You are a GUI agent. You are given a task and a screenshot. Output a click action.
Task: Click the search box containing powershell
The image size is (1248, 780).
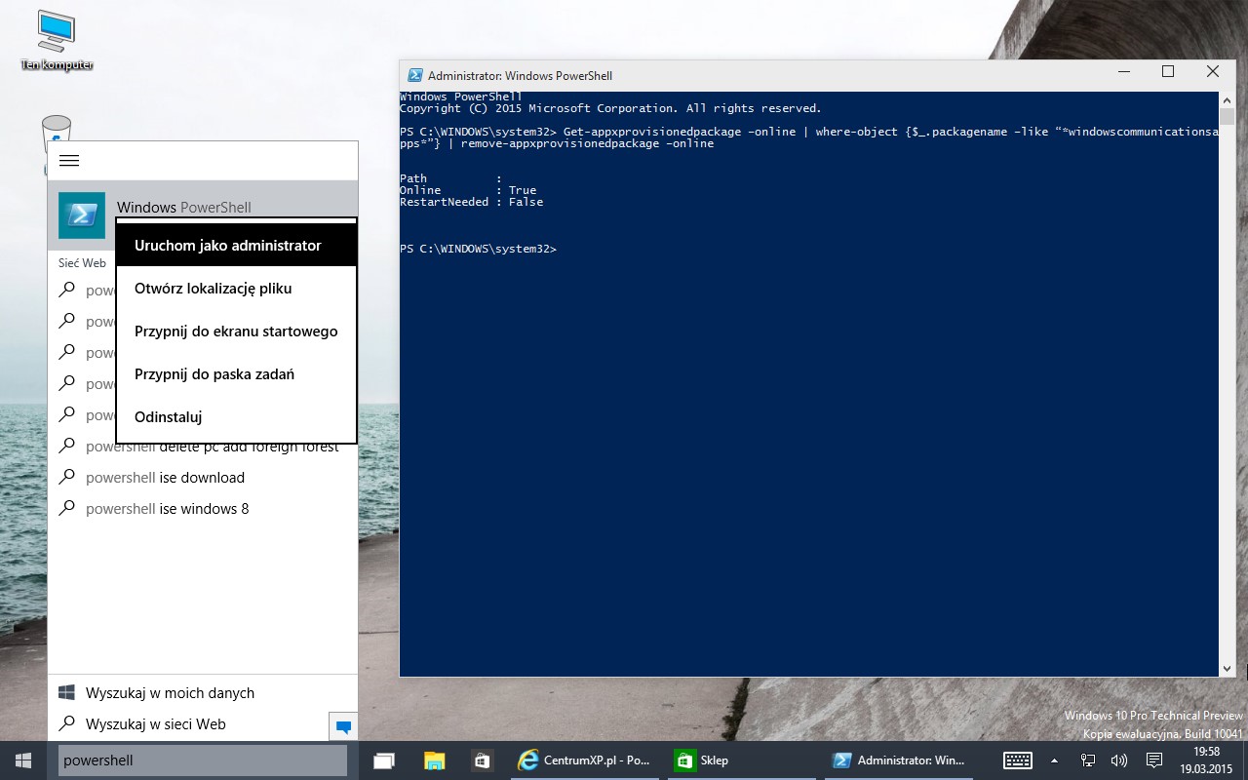tap(203, 760)
